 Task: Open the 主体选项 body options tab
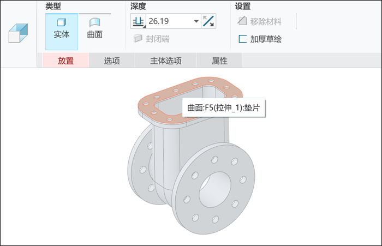(166, 61)
